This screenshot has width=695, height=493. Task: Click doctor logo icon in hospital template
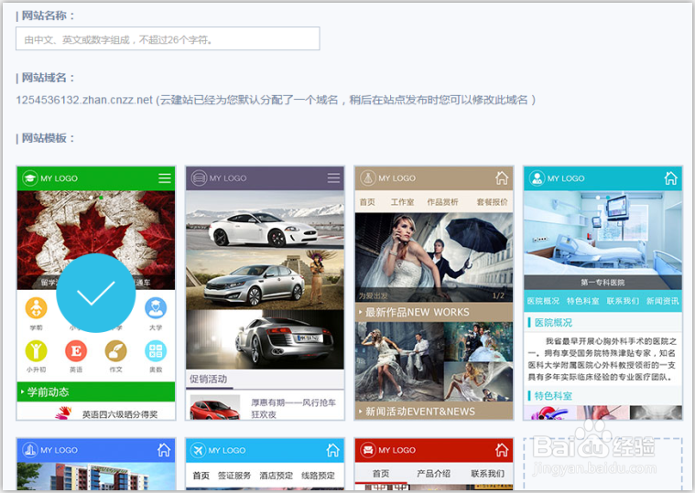coord(537,178)
